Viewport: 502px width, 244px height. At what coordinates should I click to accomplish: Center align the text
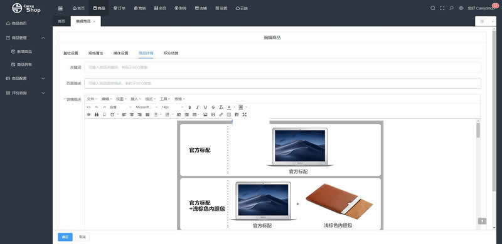tap(132, 114)
